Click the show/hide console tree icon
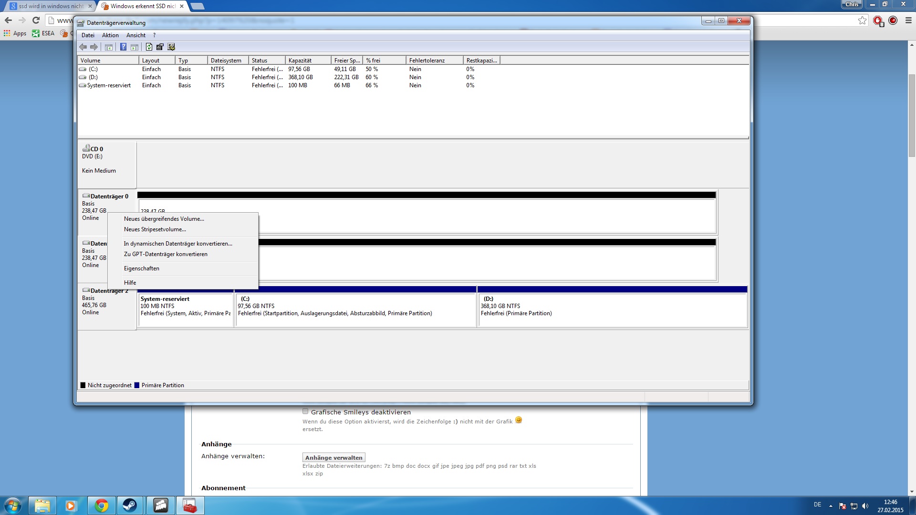This screenshot has height=515, width=916. 109,47
